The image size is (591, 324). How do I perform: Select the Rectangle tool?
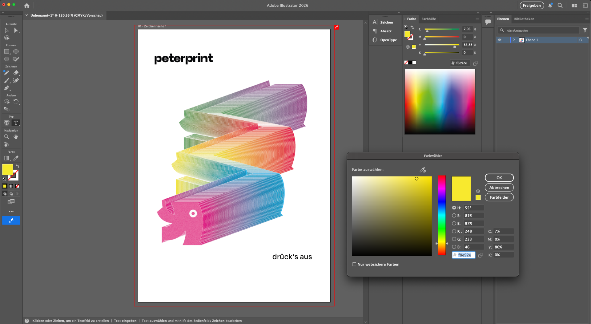6,51
